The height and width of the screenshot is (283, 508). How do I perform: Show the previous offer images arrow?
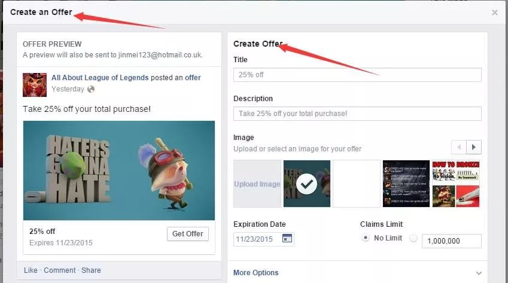pos(459,147)
